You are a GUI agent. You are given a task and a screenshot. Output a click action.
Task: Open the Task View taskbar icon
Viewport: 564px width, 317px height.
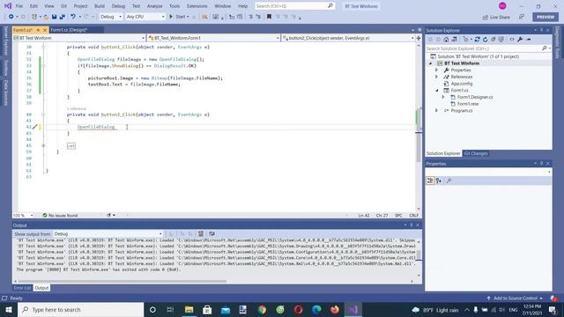(170, 309)
